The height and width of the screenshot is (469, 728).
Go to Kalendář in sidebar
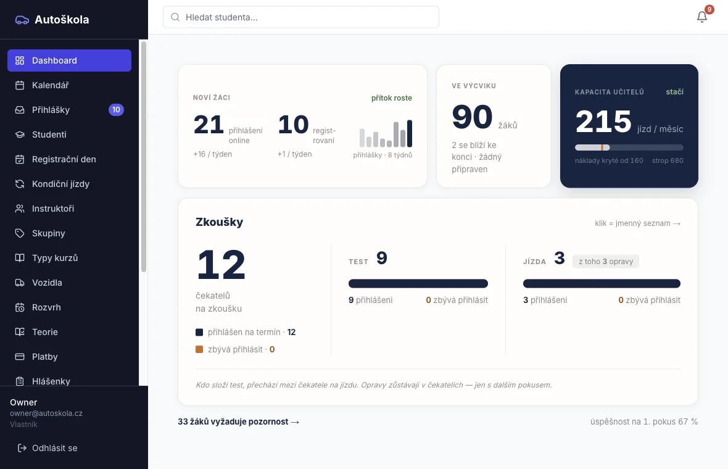pyautogui.click(x=69, y=85)
